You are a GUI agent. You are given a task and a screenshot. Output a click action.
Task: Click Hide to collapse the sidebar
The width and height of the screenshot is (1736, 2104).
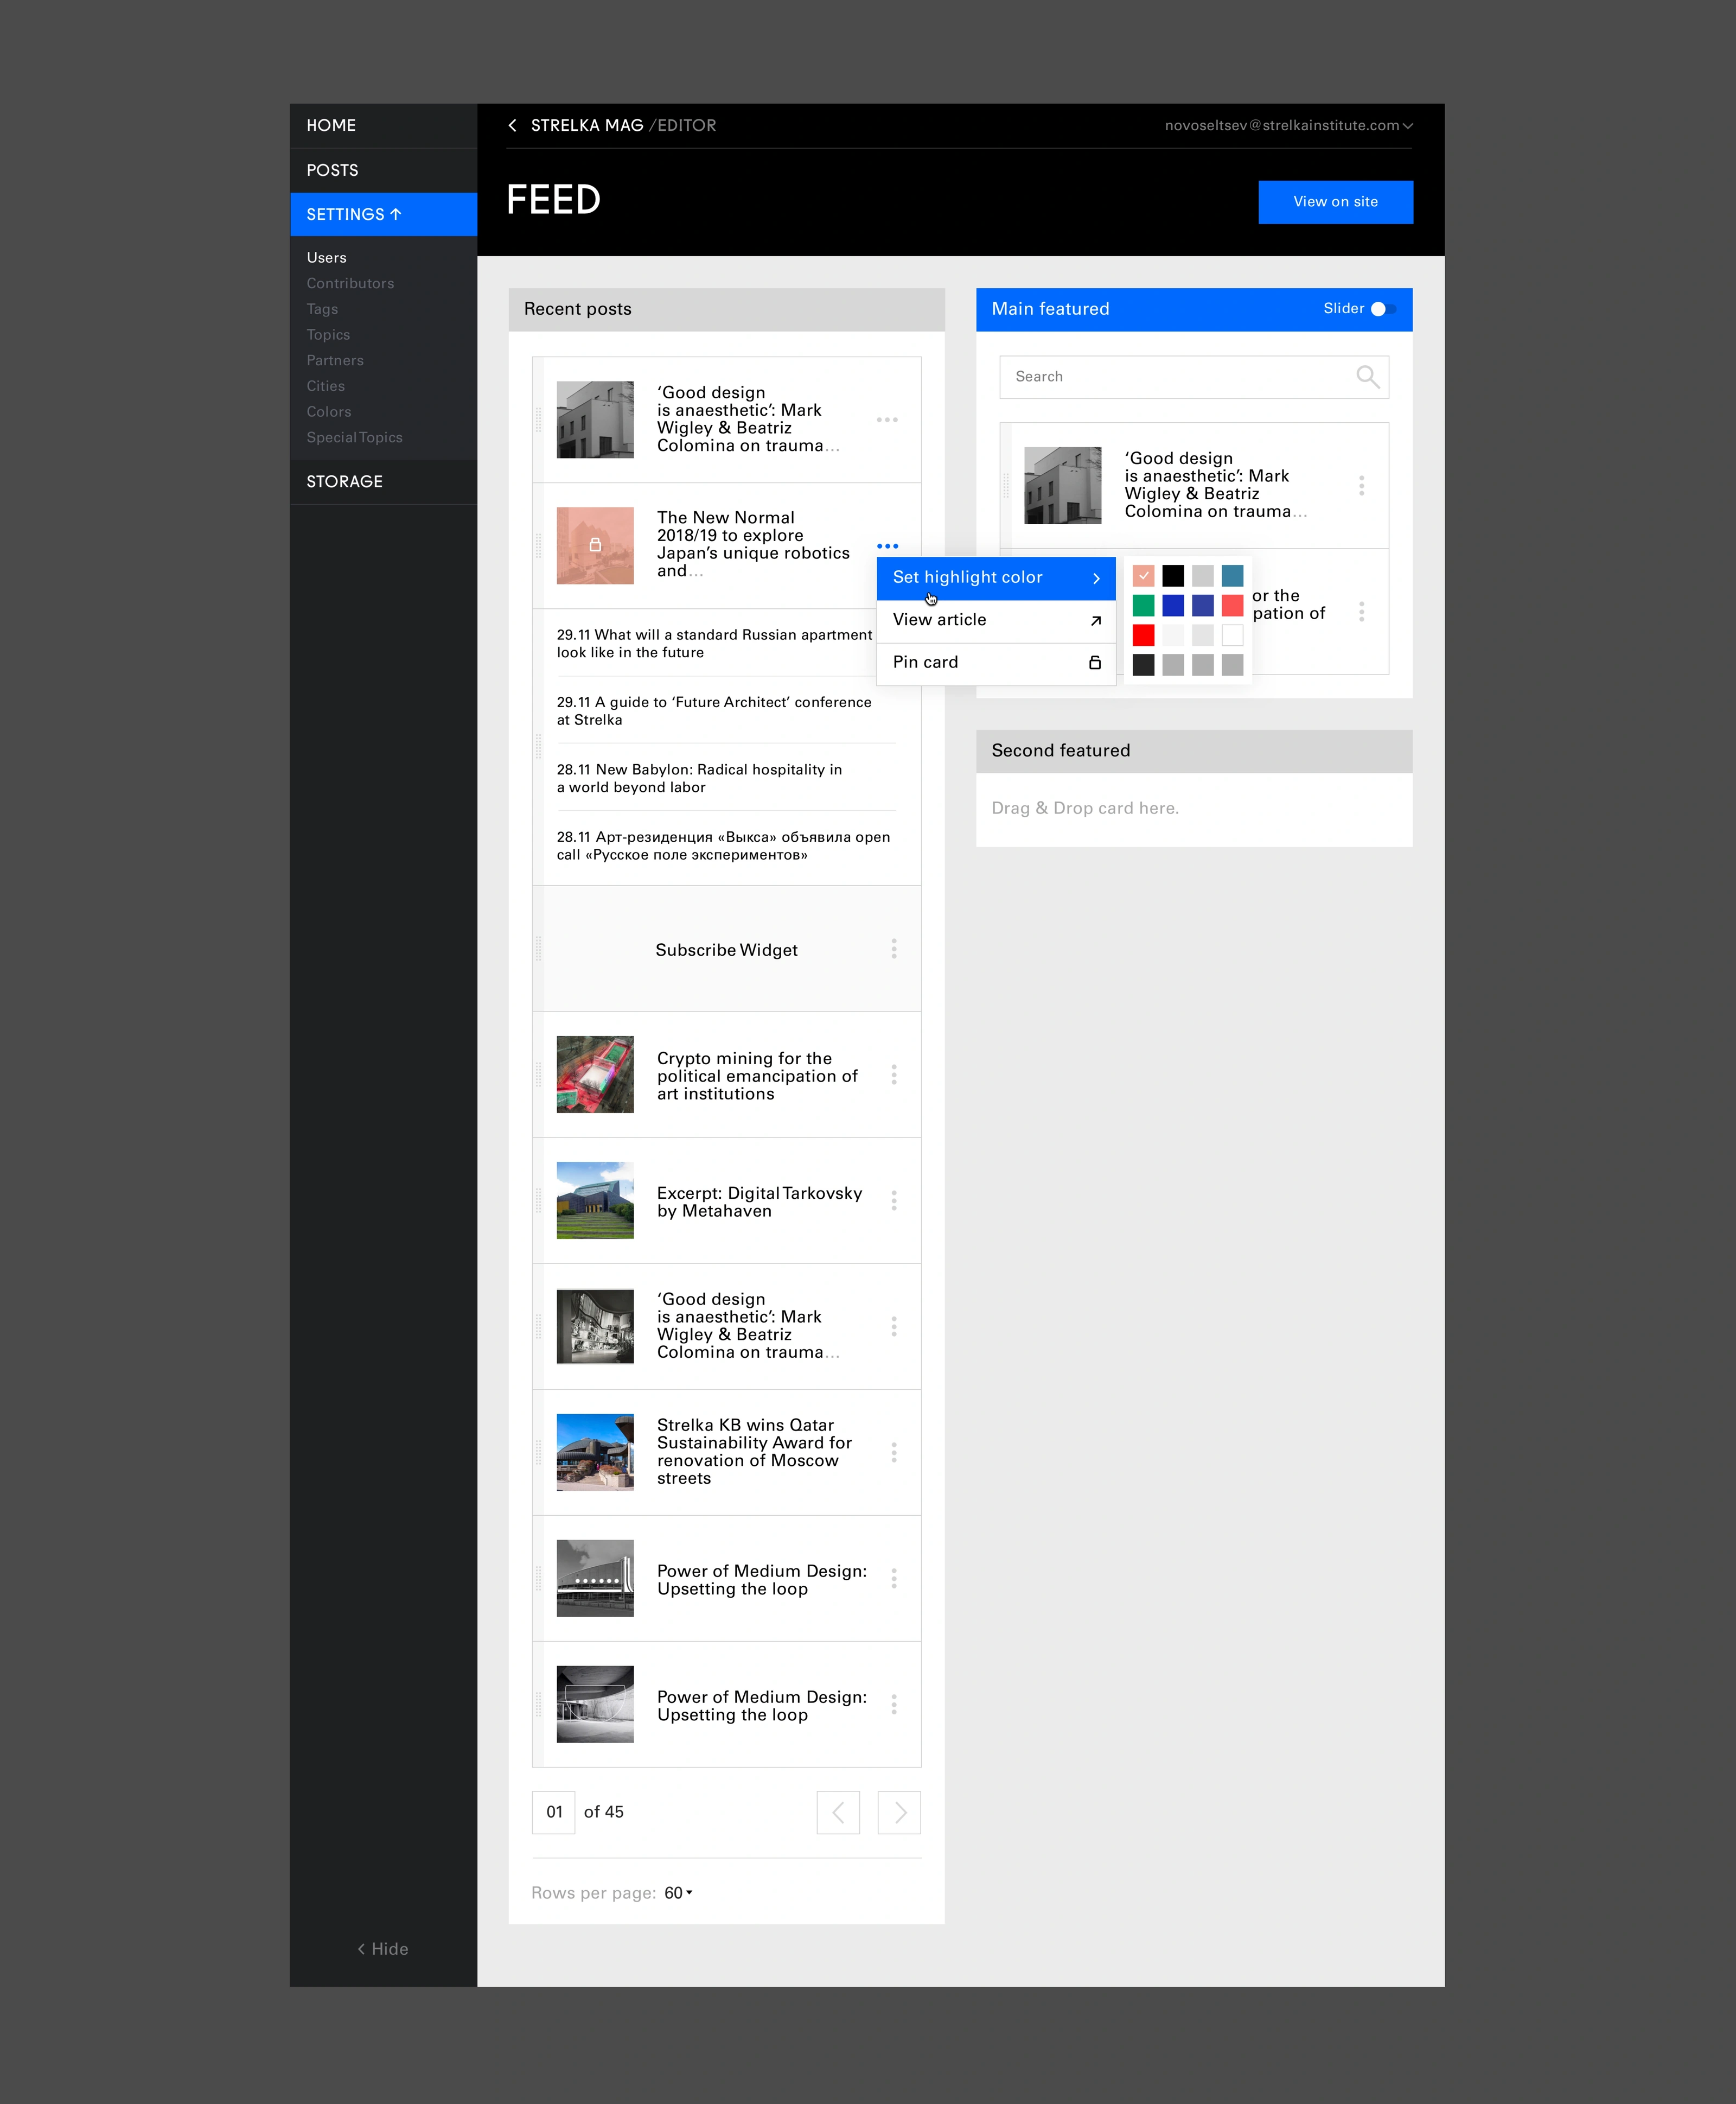(x=383, y=1949)
